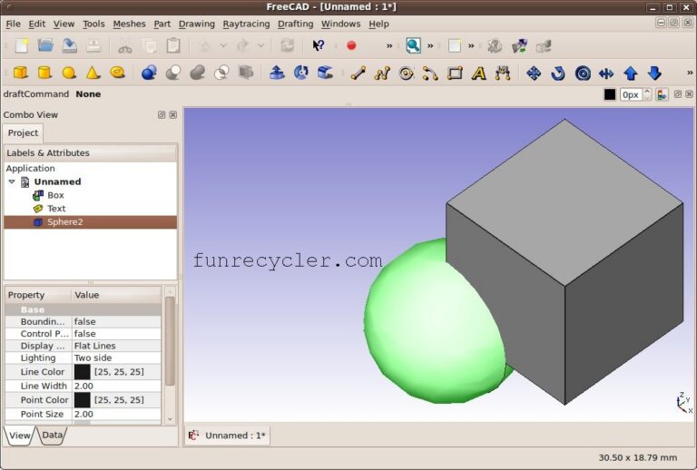Select the View properties tab

(x=20, y=436)
